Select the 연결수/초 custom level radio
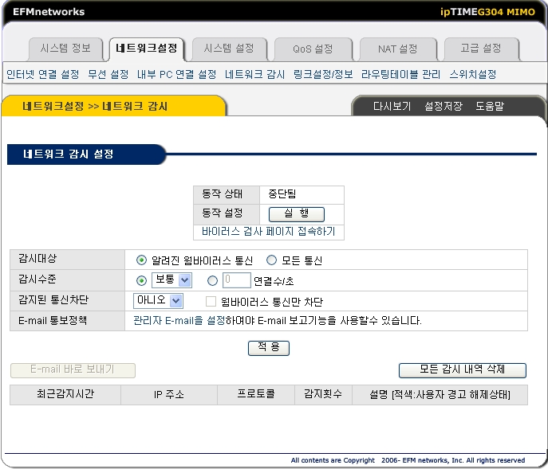This screenshot has width=548, height=469. 212,280
